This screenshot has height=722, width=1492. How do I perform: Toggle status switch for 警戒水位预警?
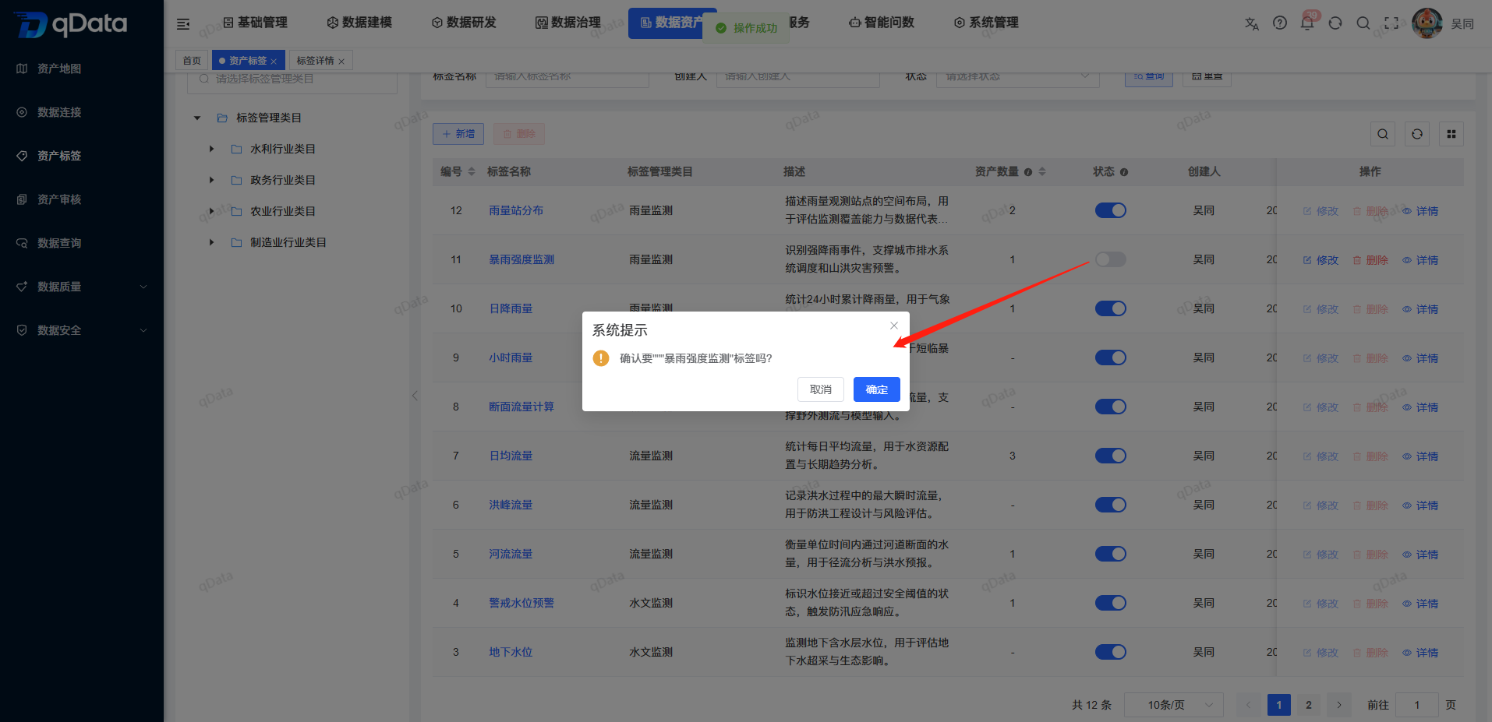point(1111,603)
